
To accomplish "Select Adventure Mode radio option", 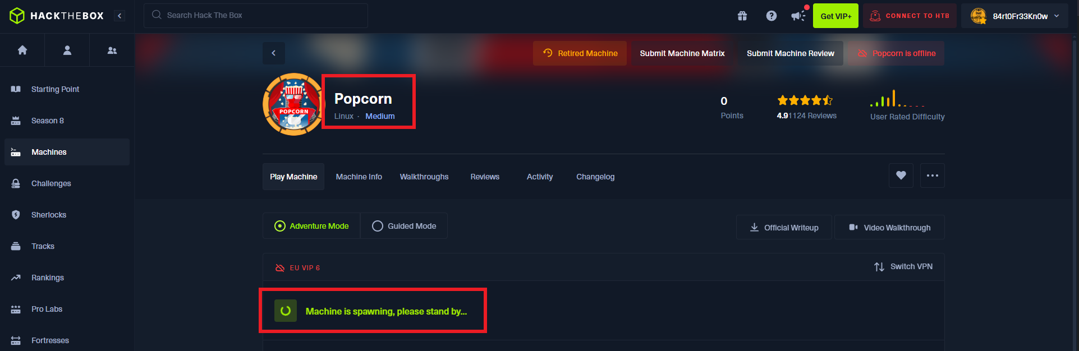I will click(311, 226).
